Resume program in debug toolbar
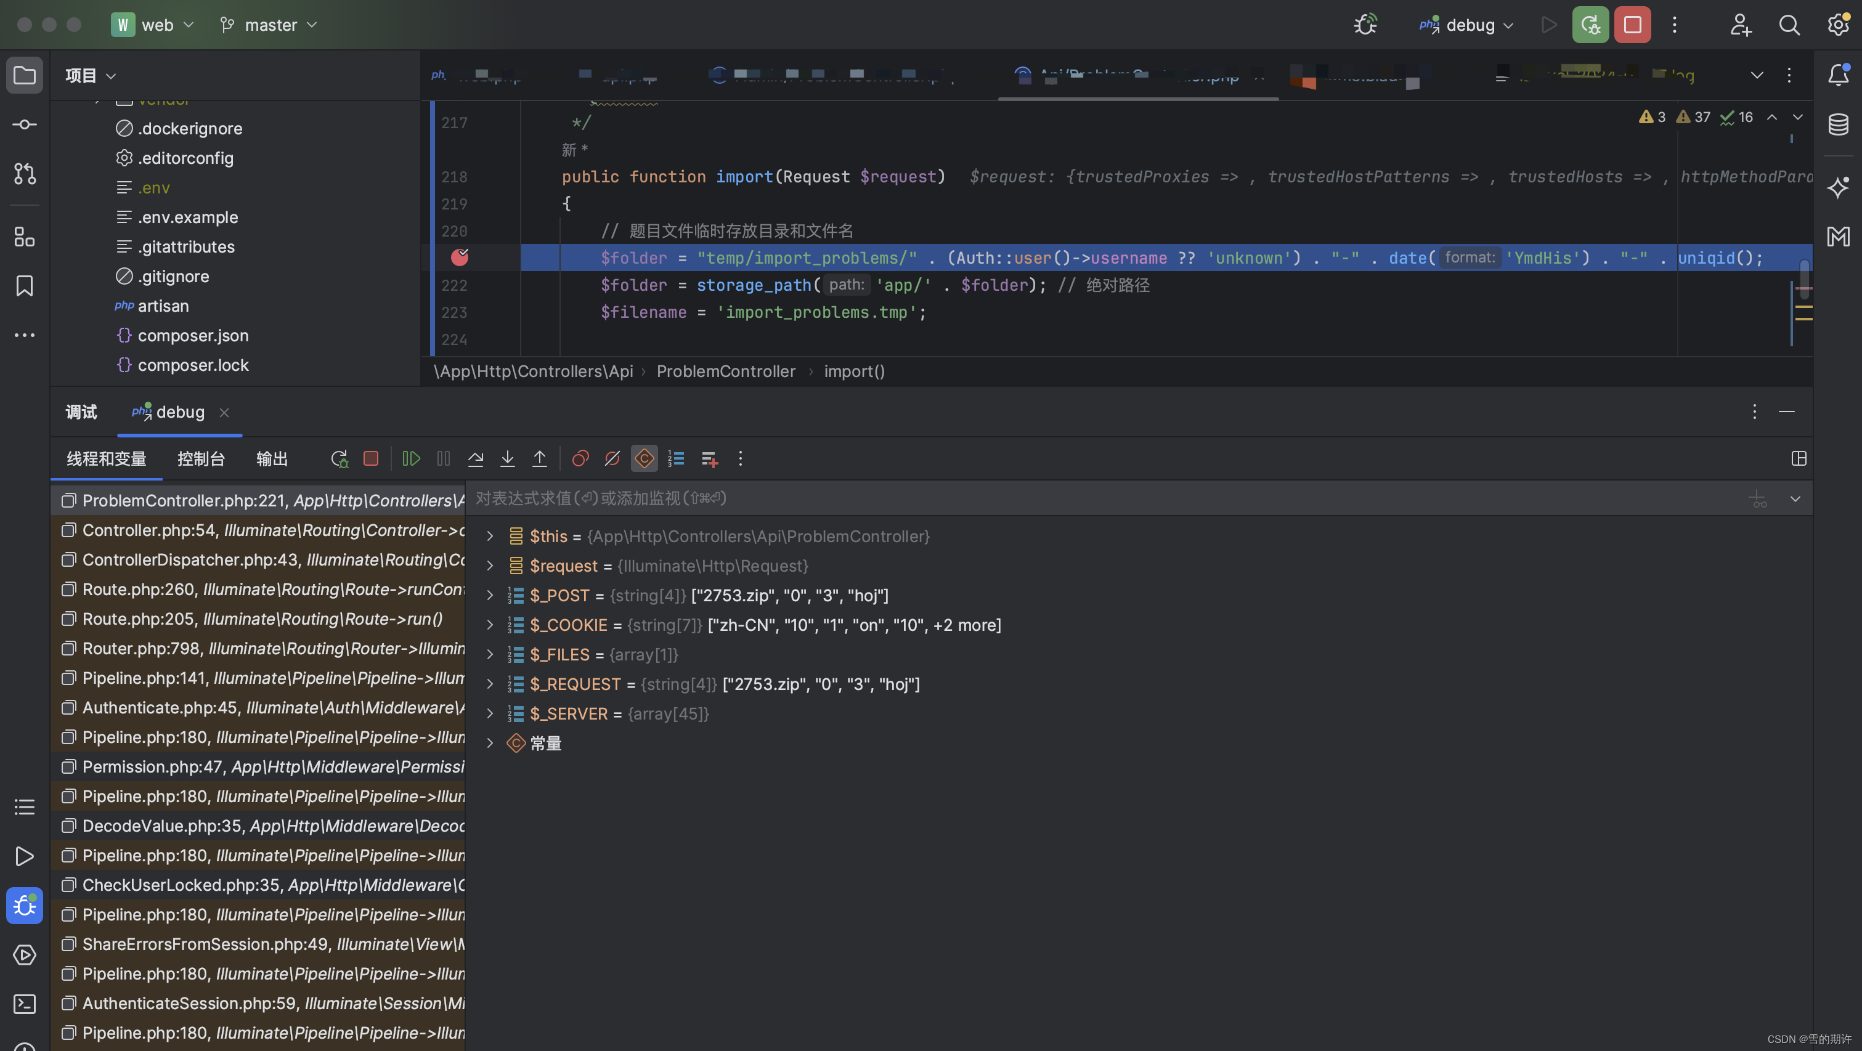 [412, 458]
